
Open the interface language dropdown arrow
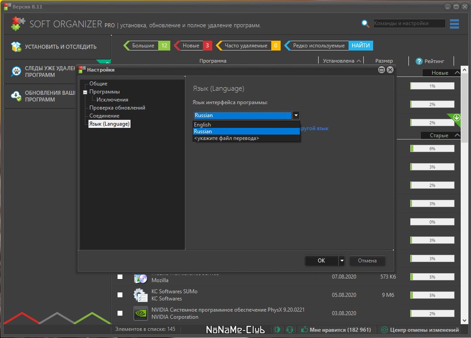pos(296,115)
